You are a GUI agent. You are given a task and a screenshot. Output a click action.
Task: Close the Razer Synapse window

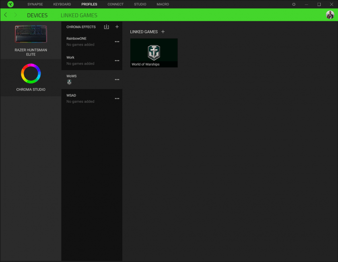click(x=332, y=4)
